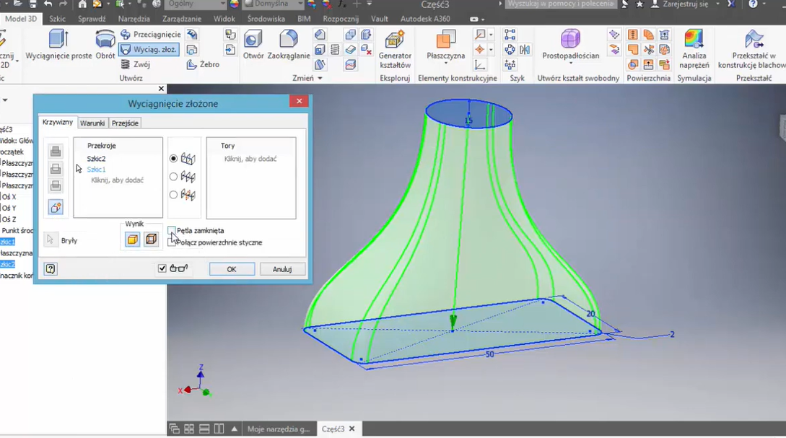Open the Narzędzia ribbon tab
The image size is (786, 438).
pyautogui.click(x=135, y=19)
